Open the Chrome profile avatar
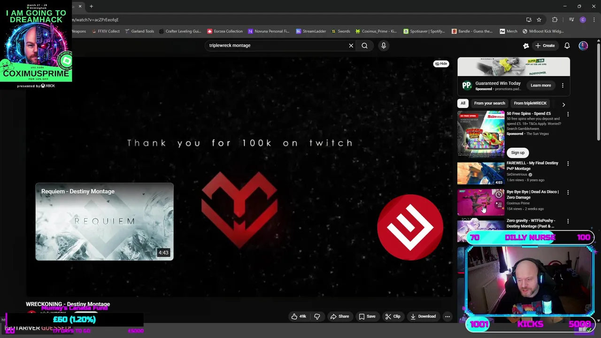This screenshot has width=601, height=338. pyautogui.click(x=583, y=20)
